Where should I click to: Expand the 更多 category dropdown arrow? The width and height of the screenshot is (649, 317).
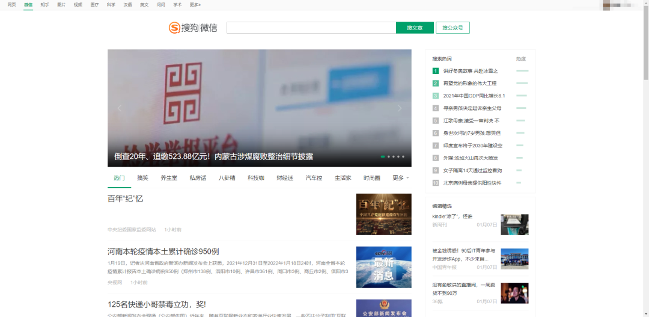pyautogui.click(x=407, y=178)
